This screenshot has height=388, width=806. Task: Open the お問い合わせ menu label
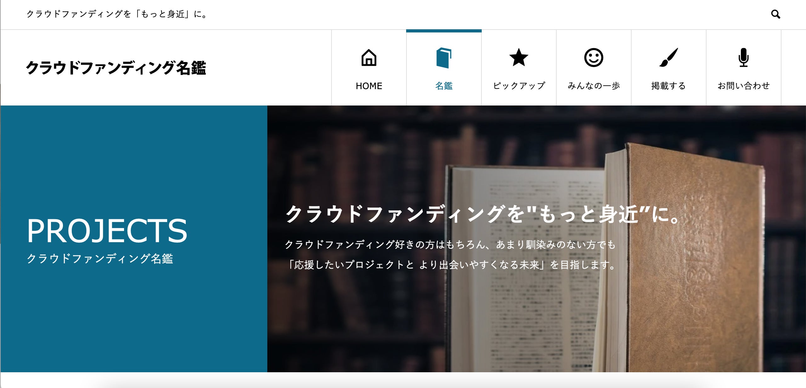point(743,86)
